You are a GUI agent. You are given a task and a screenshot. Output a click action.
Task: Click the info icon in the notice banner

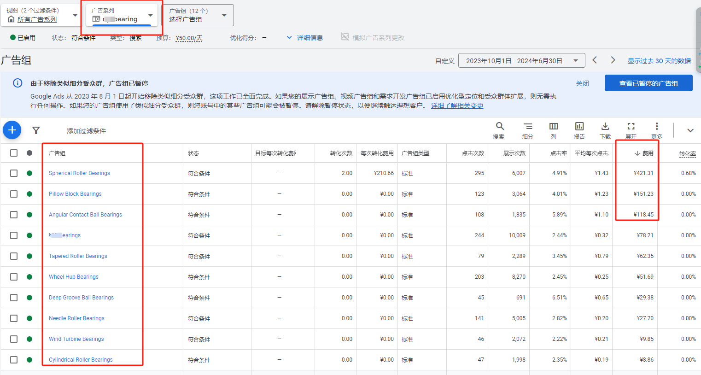(18, 83)
